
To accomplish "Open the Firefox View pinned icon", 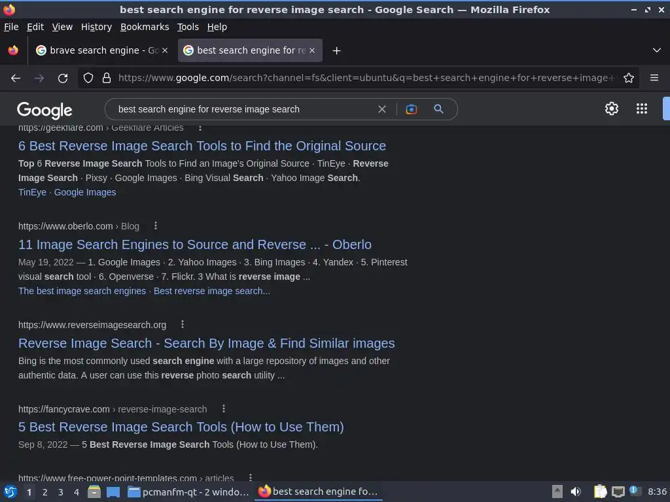I will pos(13,50).
